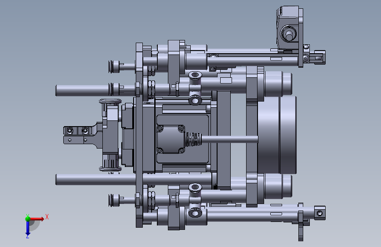
Task: Select the ribbed cable gland on the motor cover
Action: [193, 139]
